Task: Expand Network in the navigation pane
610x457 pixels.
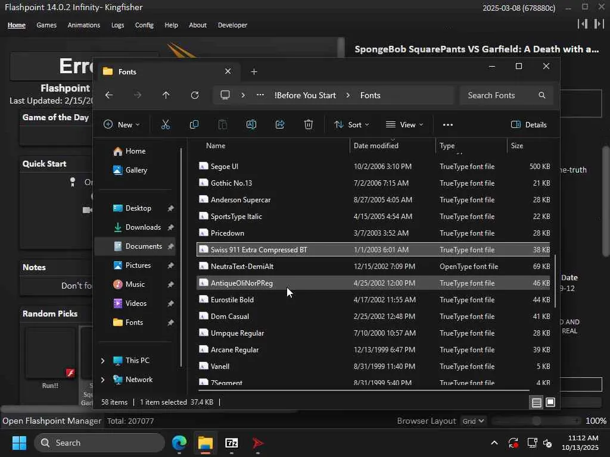Action: (102, 380)
